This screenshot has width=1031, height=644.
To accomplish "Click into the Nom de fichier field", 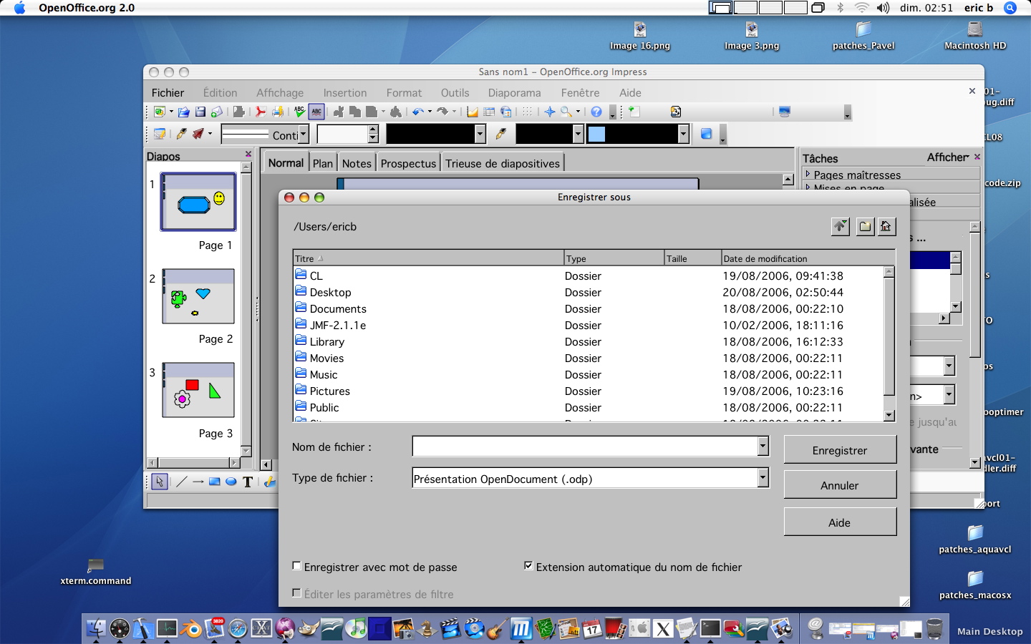I will coord(584,447).
